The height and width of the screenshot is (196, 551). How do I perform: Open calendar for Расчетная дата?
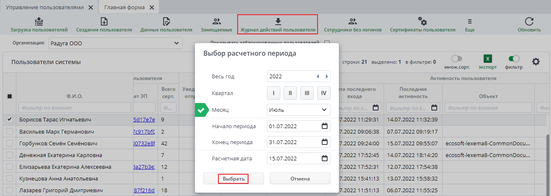click(324, 158)
